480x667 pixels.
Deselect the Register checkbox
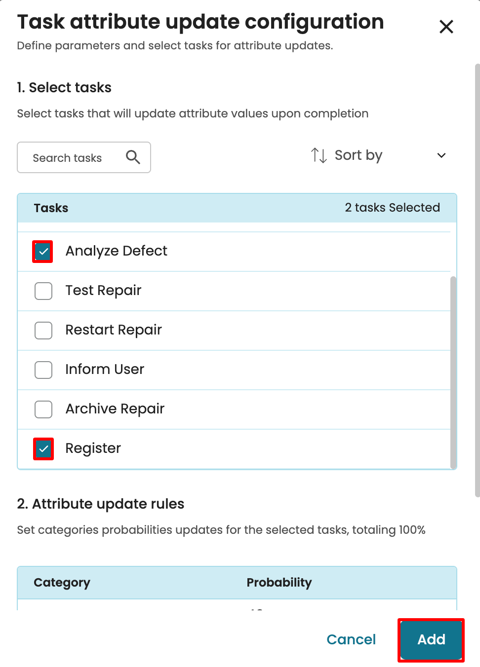tap(43, 449)
